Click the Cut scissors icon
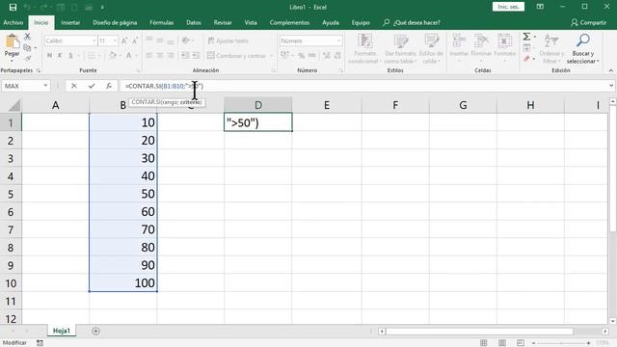The height and width of the screenshot is (347, 617). tap(27, 37)
